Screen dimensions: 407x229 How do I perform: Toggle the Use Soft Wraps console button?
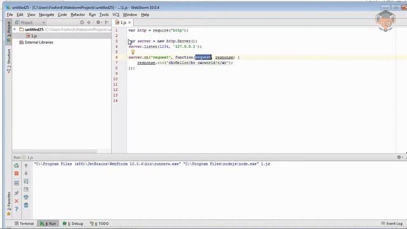click(x=26, y=181)
